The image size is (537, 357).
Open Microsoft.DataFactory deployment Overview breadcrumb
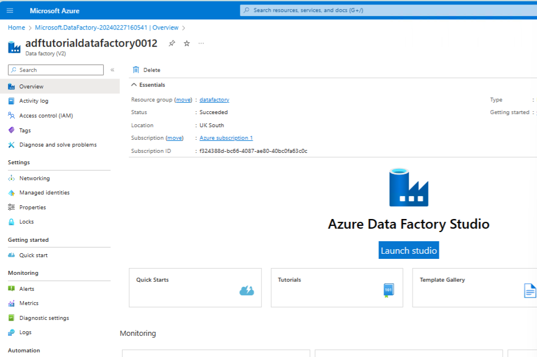click(107, 27)
